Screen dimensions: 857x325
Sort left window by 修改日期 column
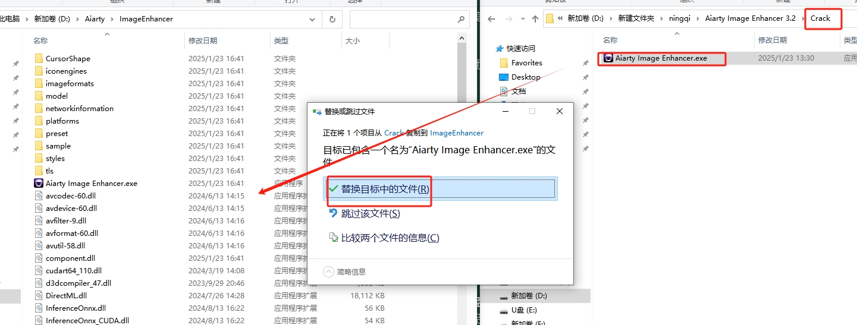click(x=203, y=41)
